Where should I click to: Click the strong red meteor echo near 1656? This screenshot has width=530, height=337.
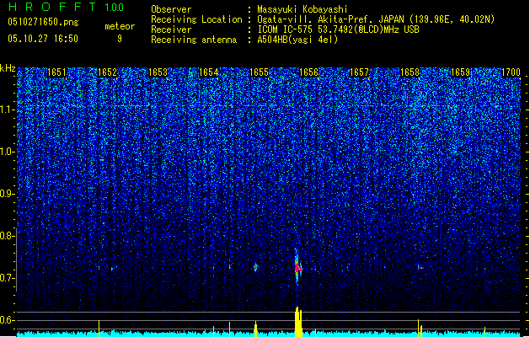coord(297,268)
